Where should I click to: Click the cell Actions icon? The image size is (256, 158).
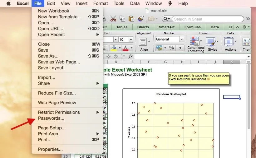pyautogui.click(x=229, y=41)
